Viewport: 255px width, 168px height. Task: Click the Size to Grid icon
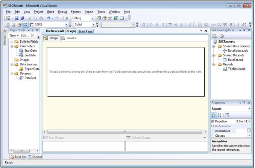[x=206, y=24]
